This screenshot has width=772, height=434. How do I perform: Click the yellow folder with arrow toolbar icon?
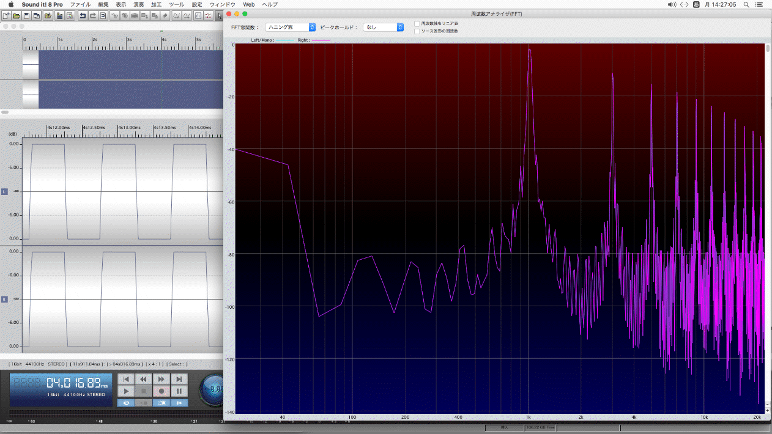[48, 15]
